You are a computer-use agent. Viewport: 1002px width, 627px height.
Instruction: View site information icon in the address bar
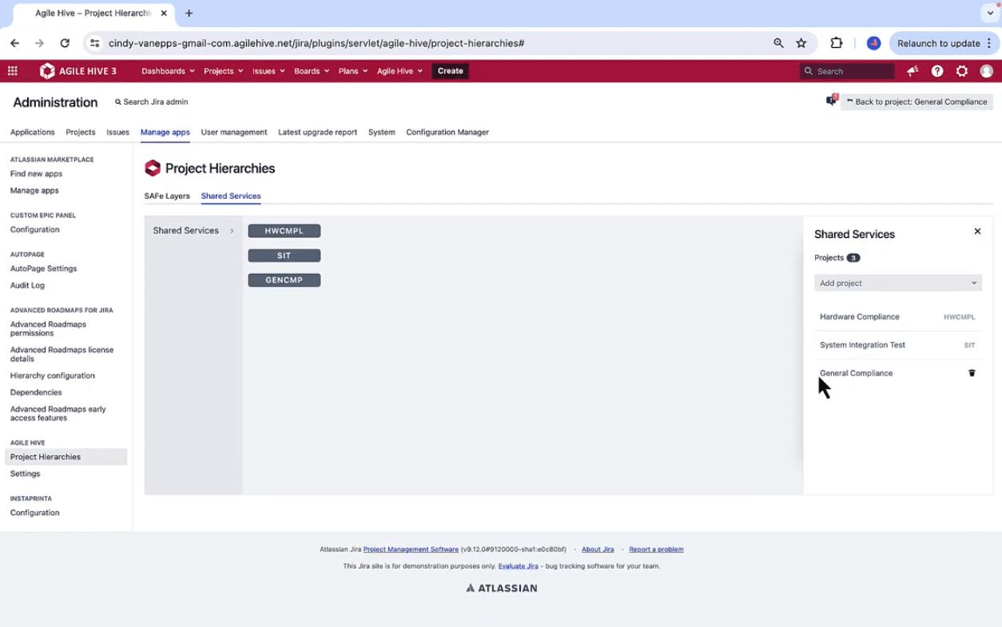tap(94, 43)
